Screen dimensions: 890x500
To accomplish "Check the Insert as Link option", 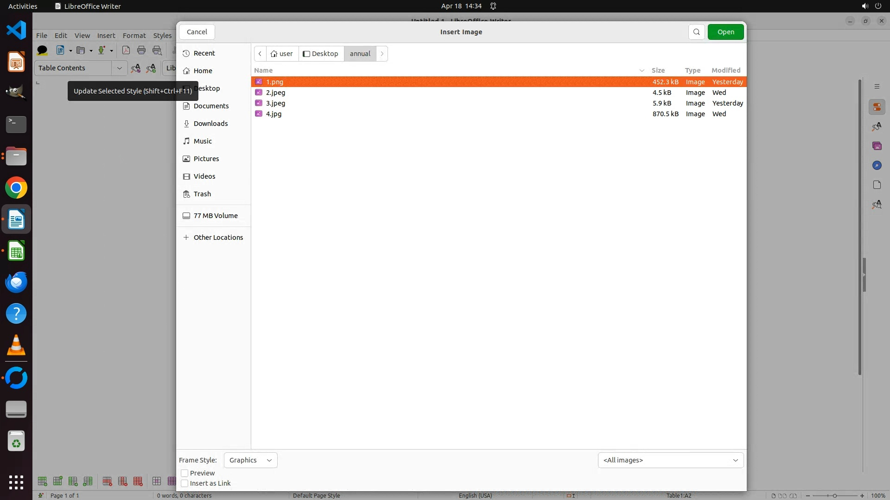I will coord(184,483).
